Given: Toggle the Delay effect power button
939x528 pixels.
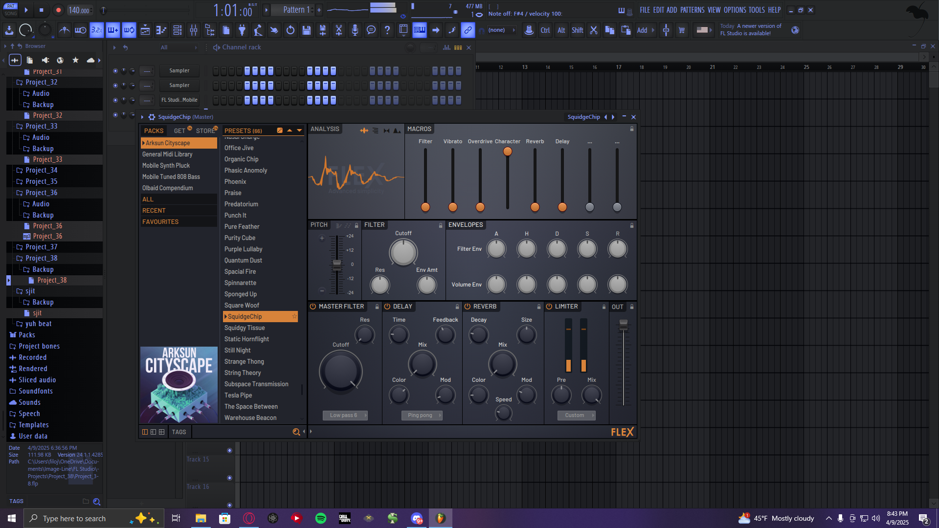Looking at the screenshot, I should (x=387, y=307).
